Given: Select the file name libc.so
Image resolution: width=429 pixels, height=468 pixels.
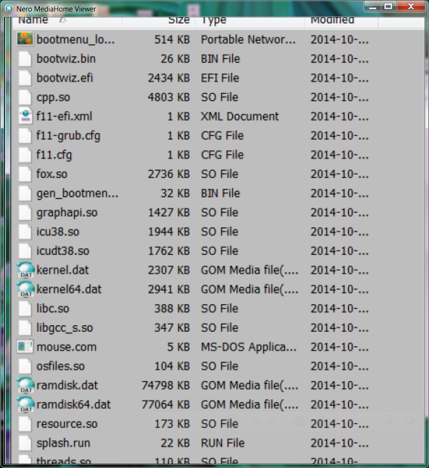Looking at the screenshot, I should pyautogui.click(x=53, y=309).
